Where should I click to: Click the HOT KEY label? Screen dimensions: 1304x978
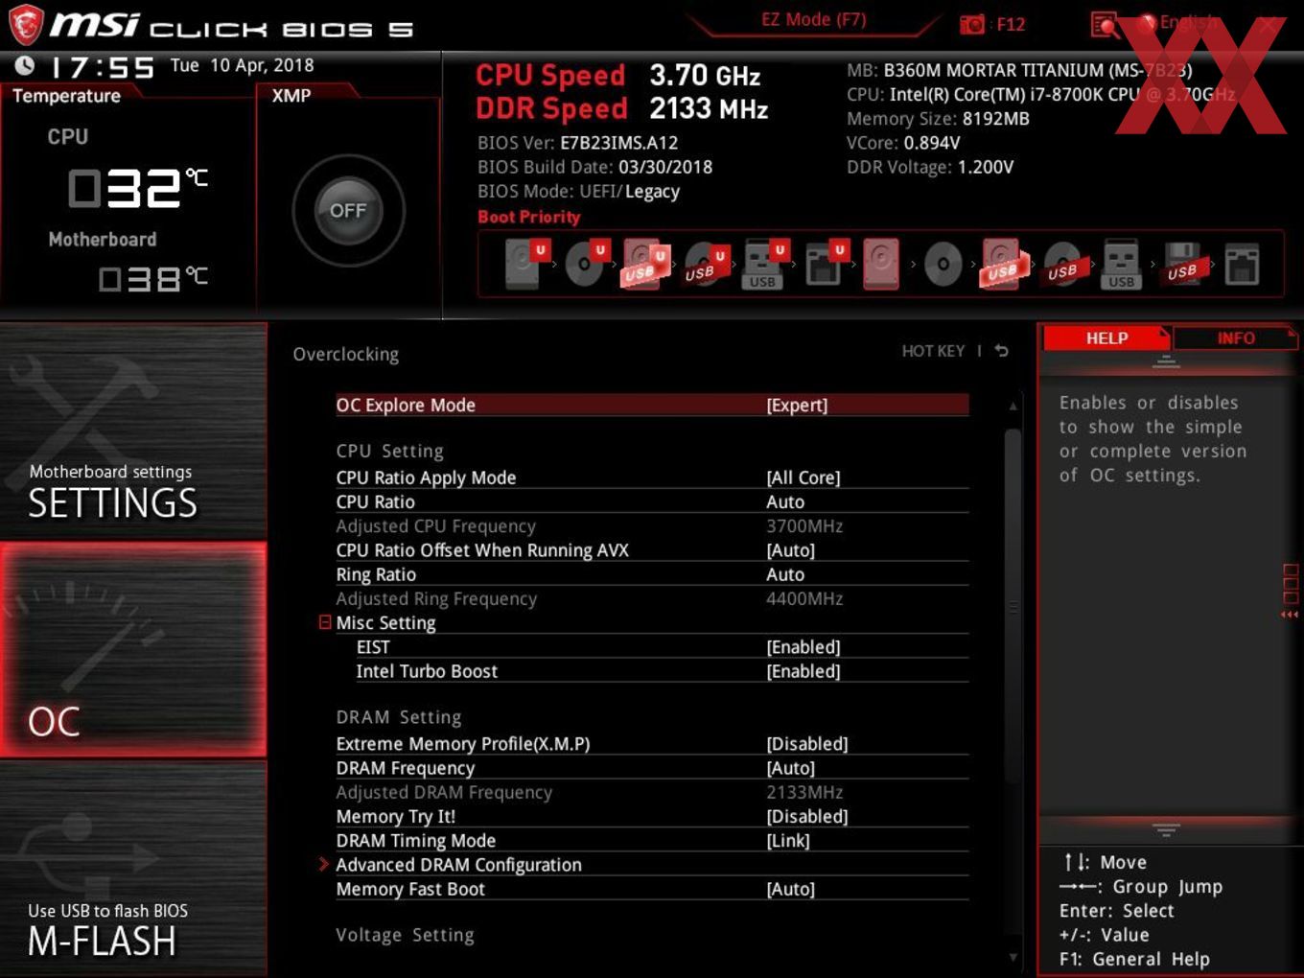[933, 351]
